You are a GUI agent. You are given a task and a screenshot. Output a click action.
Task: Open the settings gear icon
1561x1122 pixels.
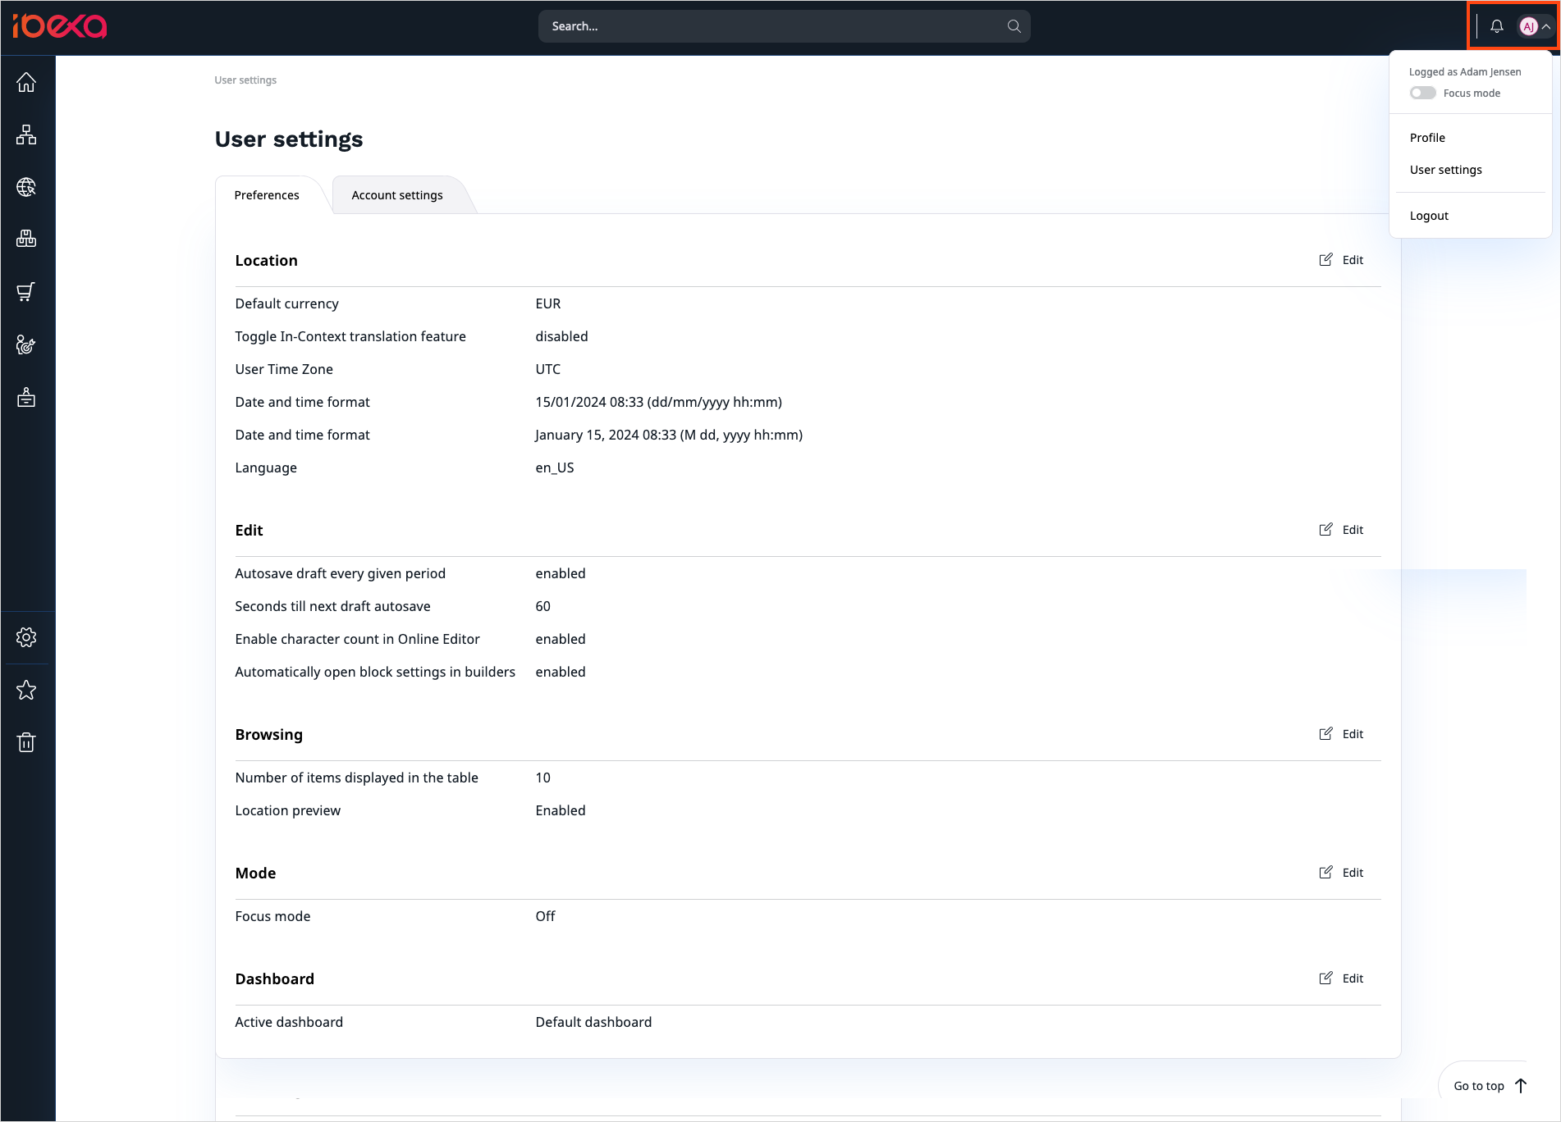click(x=27, y=637)
